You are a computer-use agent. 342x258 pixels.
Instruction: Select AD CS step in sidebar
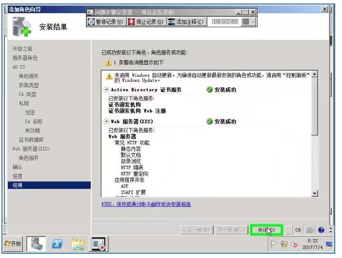click(19, 67)
